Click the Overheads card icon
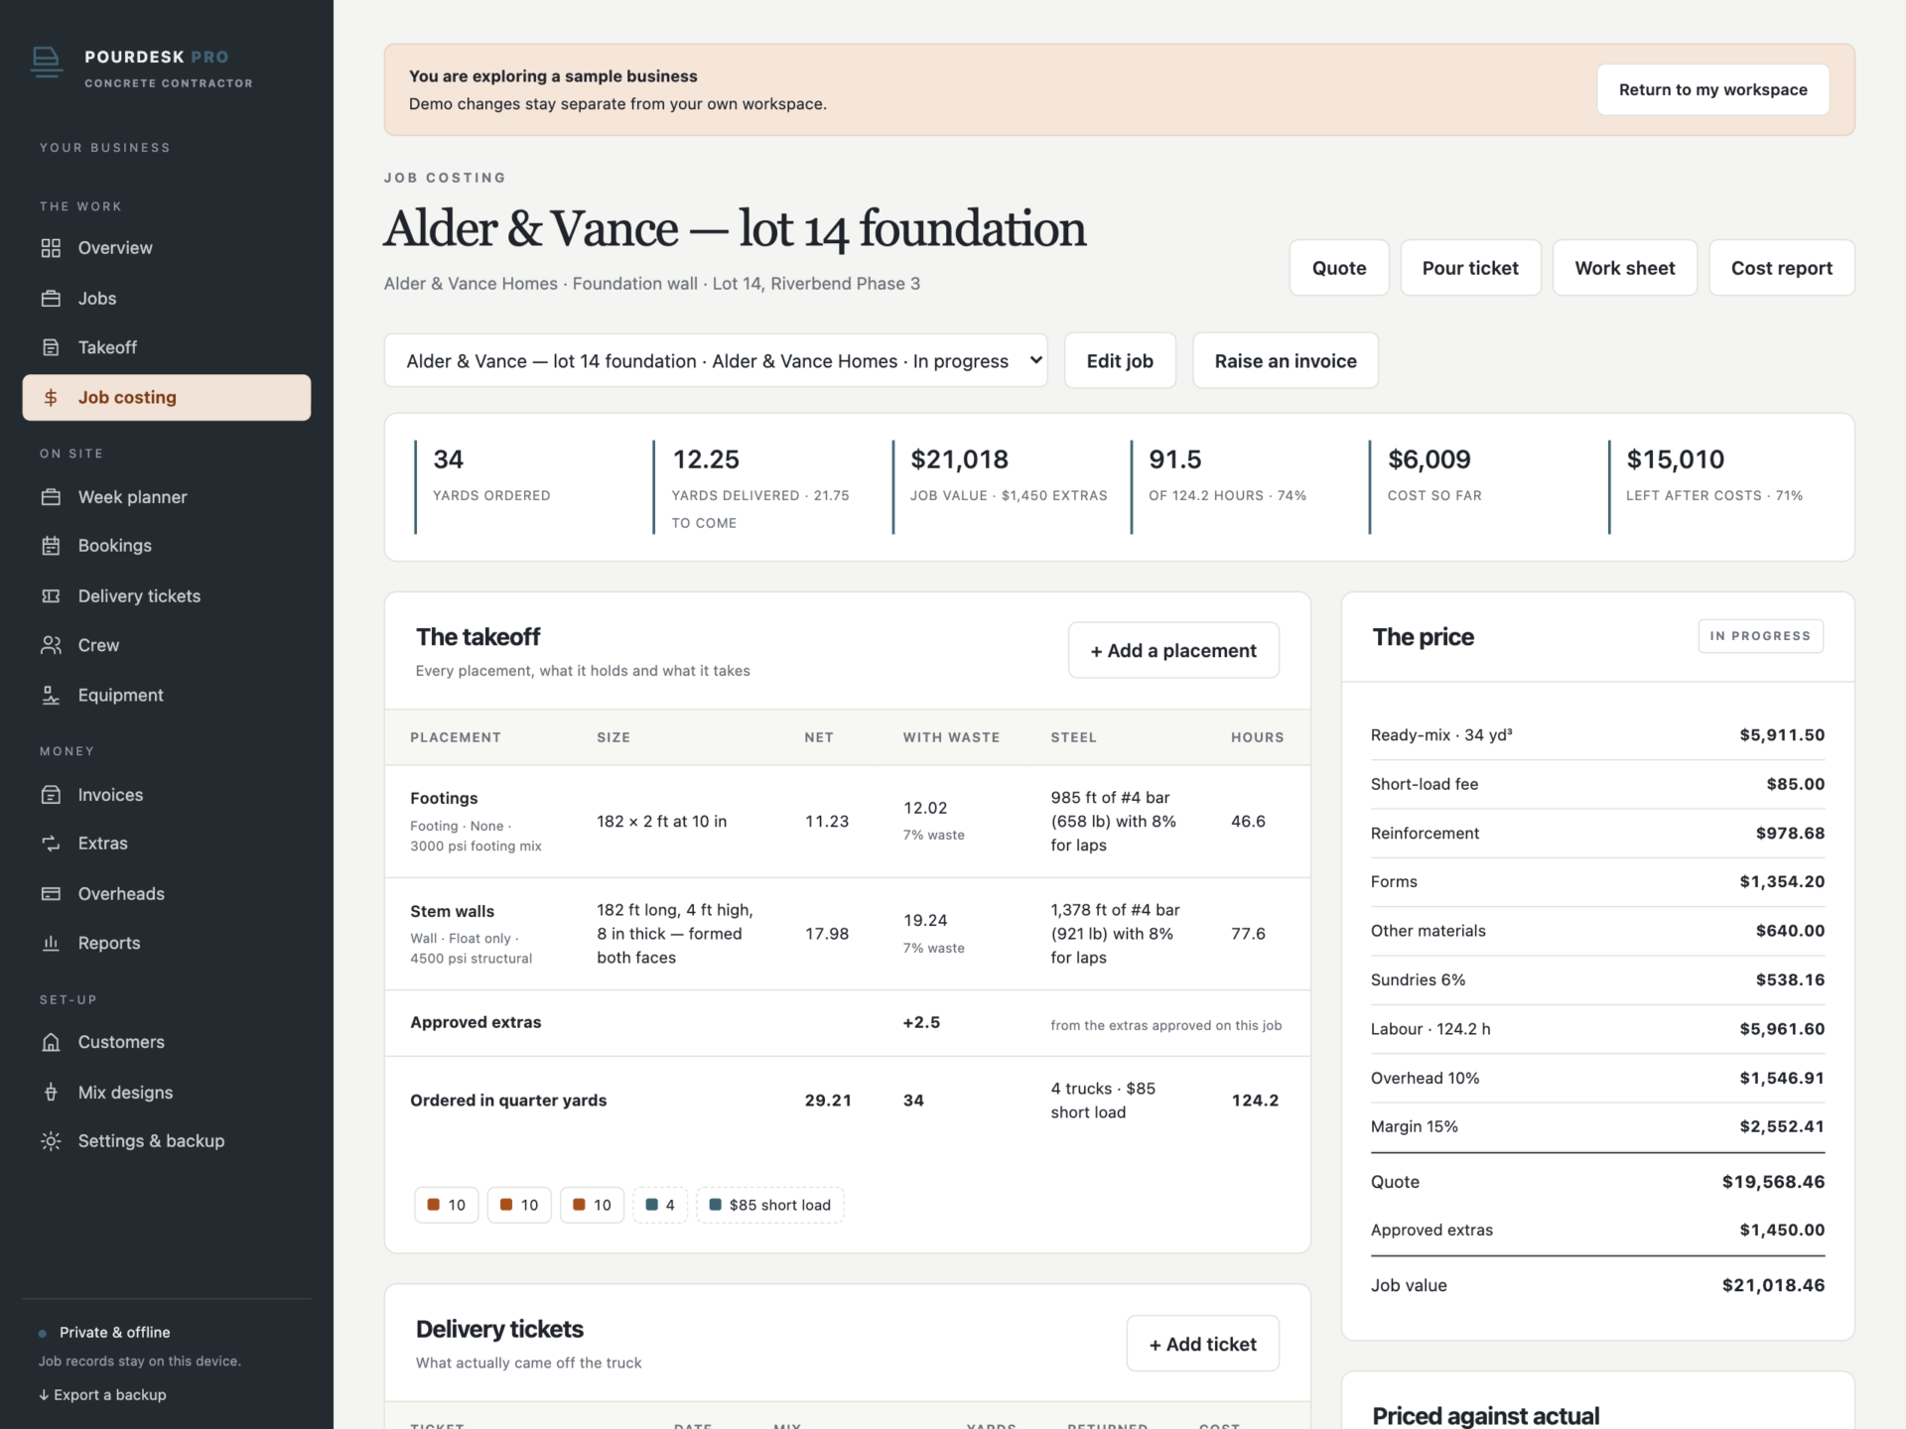This screenshot has width=1906, height=1429. coord(51,894)
